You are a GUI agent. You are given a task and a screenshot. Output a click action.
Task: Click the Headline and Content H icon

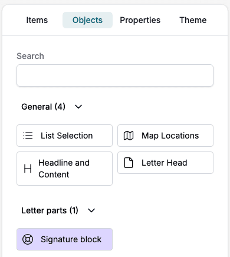click(28, 169)
